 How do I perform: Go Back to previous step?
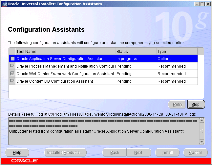[x=115, y=153]
